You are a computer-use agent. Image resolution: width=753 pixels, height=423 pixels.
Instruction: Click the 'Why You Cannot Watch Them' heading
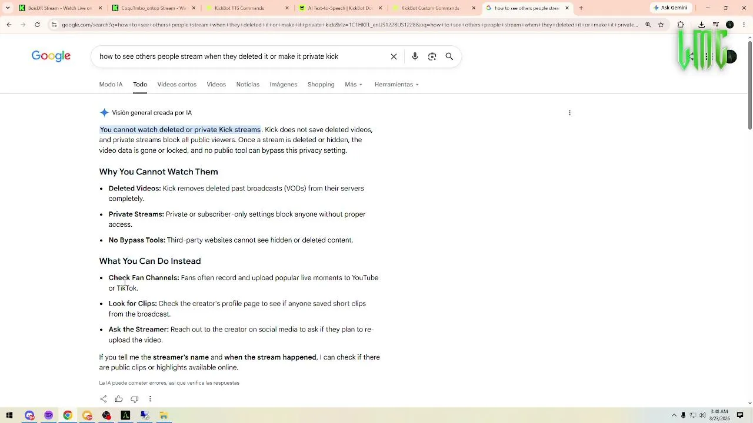coord(158,172)
